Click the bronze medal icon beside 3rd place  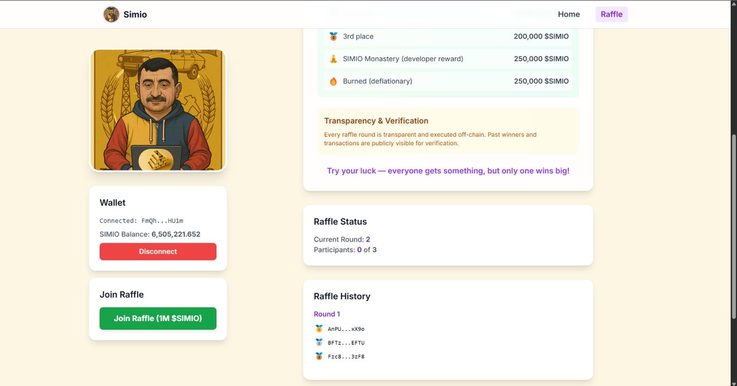333,37
